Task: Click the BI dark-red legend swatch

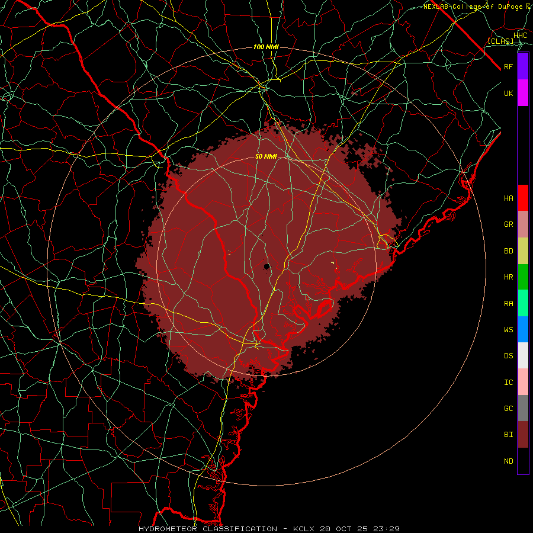Action: pyautogui.click(x=523, y=435)
